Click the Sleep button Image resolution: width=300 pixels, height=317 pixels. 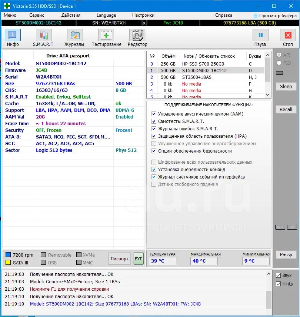[286, 87]
